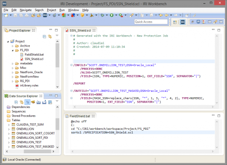Click the Collapse All icon in Data Source Explorer
Viewport: 227px width, 165px height.
click(16, 102)
